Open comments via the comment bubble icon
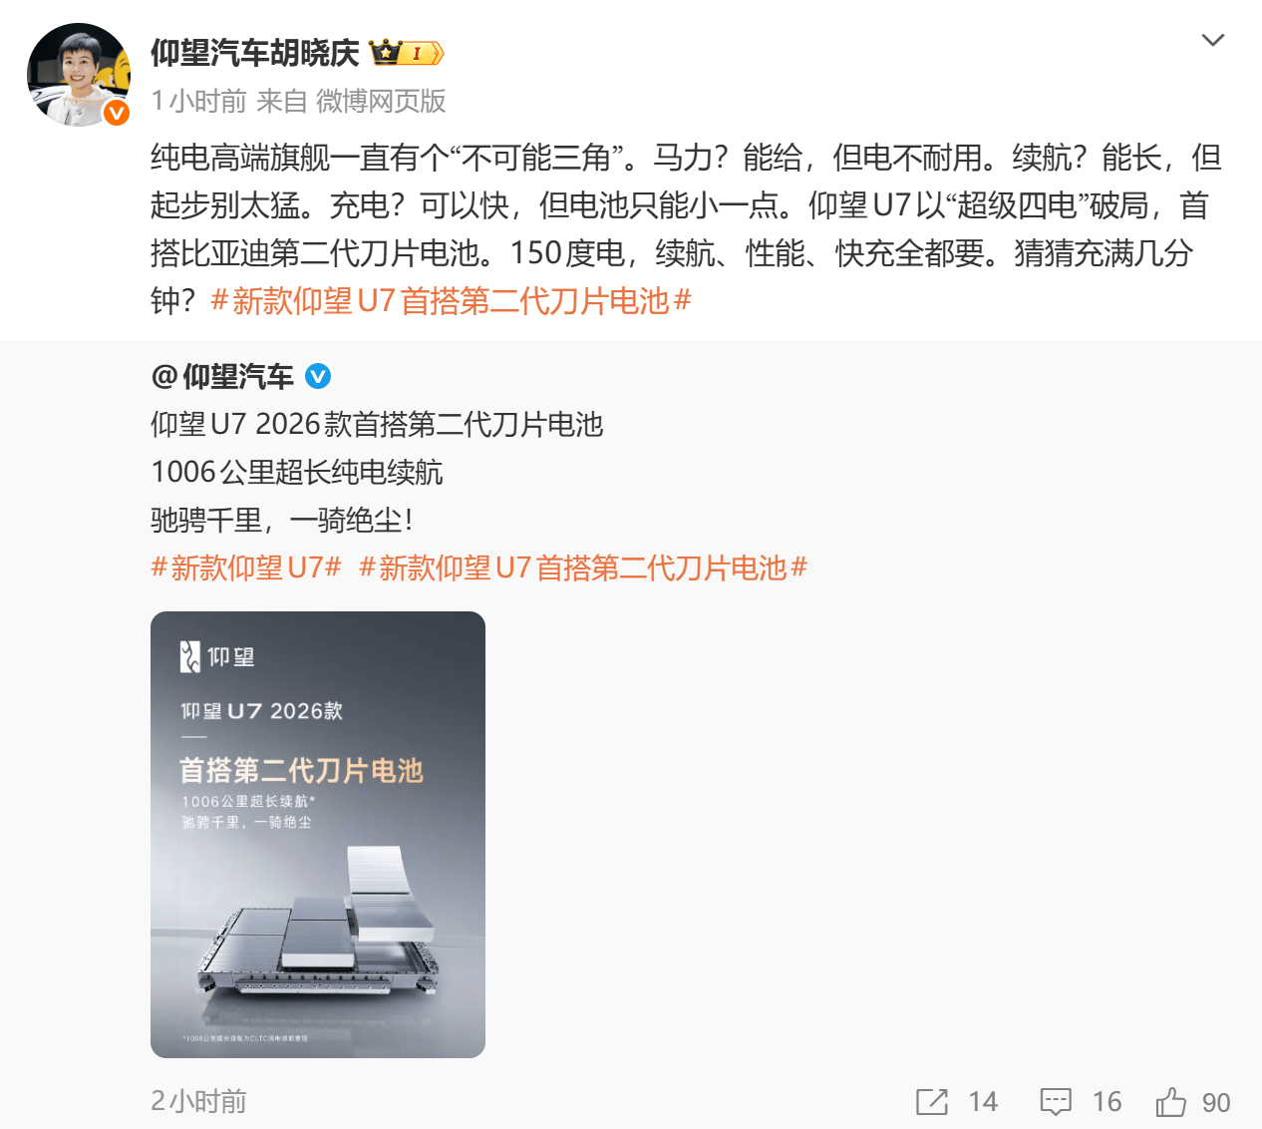 coord(1056,1101)
